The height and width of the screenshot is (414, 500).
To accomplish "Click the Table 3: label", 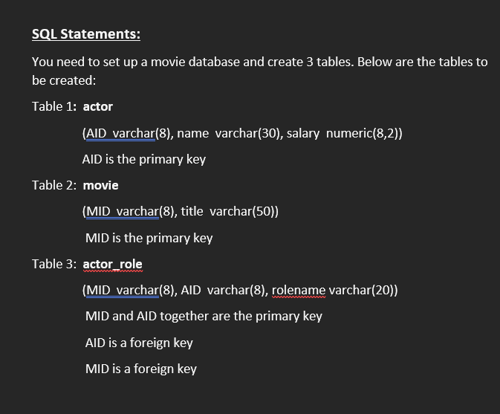I will tap(54, 264).
